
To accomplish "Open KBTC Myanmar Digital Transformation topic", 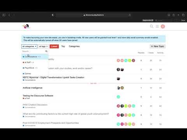I will [53, 77].
